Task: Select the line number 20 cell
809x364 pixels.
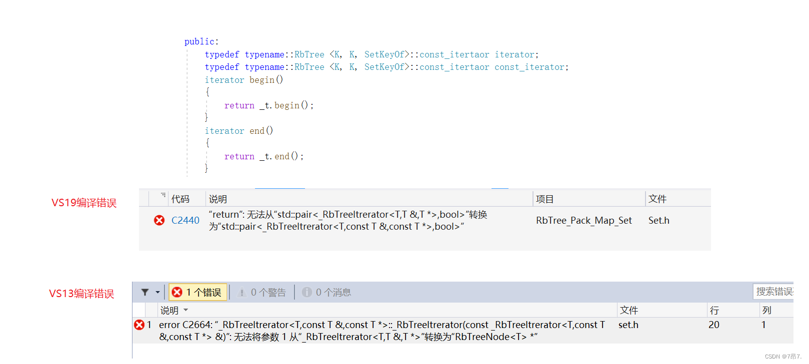Action: pos(713,325)
